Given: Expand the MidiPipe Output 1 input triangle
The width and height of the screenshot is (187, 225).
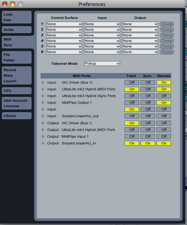Looking at the screenshot, I should pos(43,102).
